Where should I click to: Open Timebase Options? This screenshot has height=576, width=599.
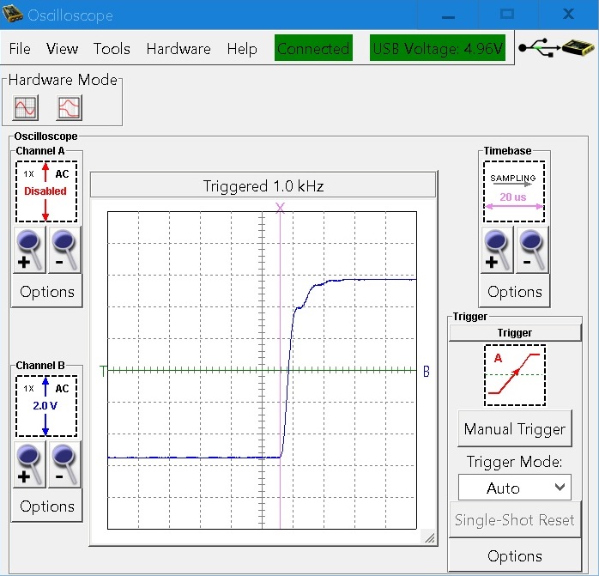[514, 292]
